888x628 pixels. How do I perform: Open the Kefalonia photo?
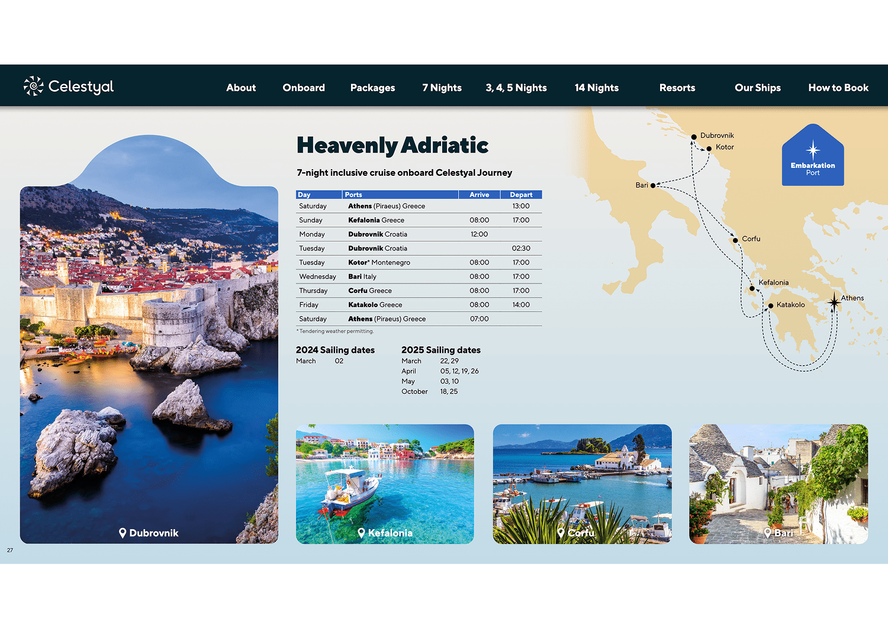tap(385, 484)
